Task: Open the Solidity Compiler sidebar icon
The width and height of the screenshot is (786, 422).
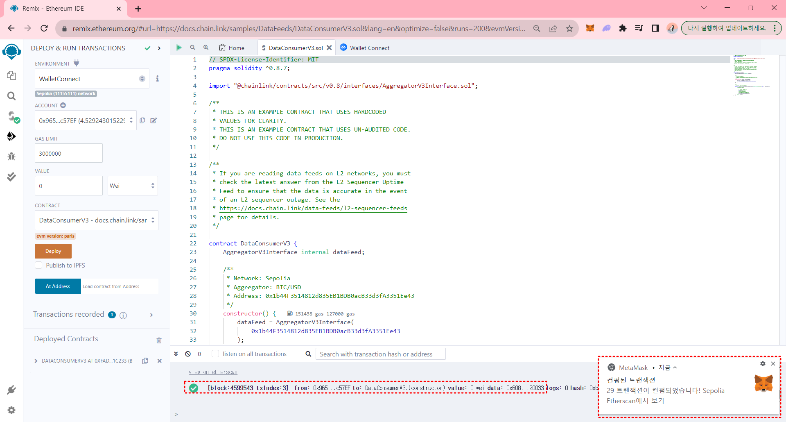Action: point(13,117)
